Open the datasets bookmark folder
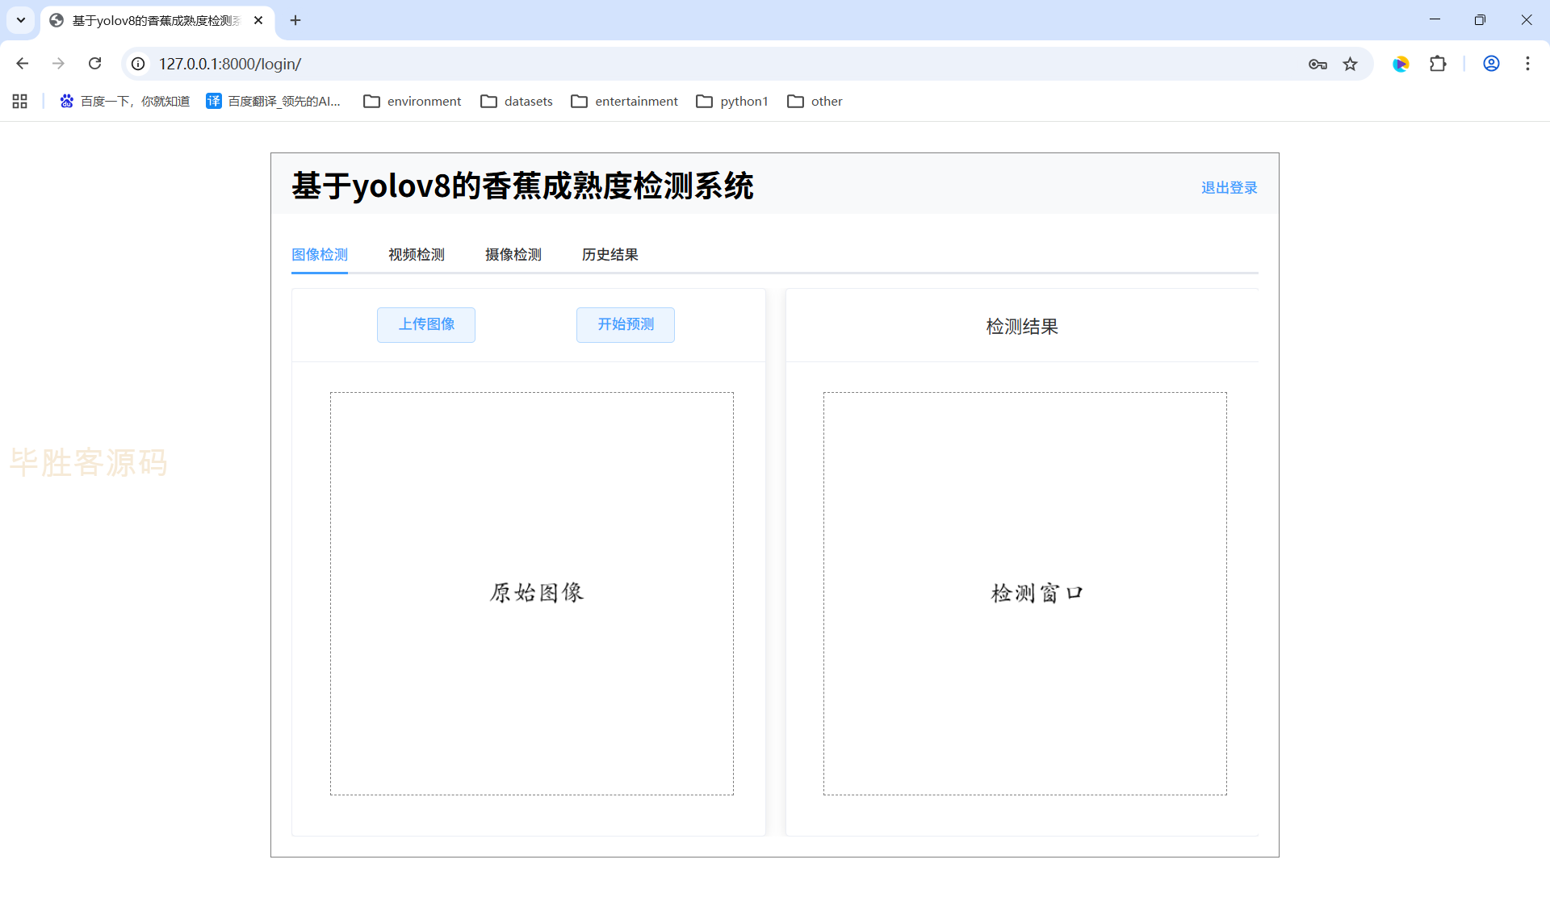This screenshot has width=1550, height=918. click(517, 101)
